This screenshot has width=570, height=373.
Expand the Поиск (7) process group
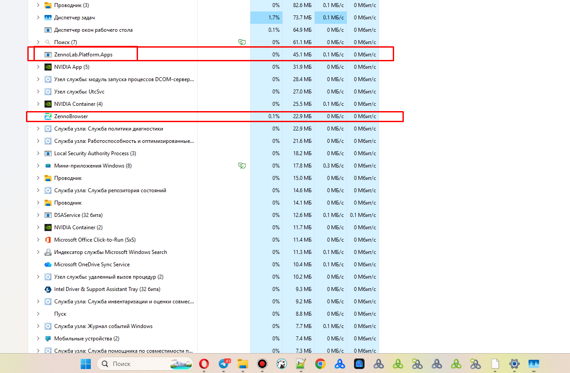pos(38,42)
